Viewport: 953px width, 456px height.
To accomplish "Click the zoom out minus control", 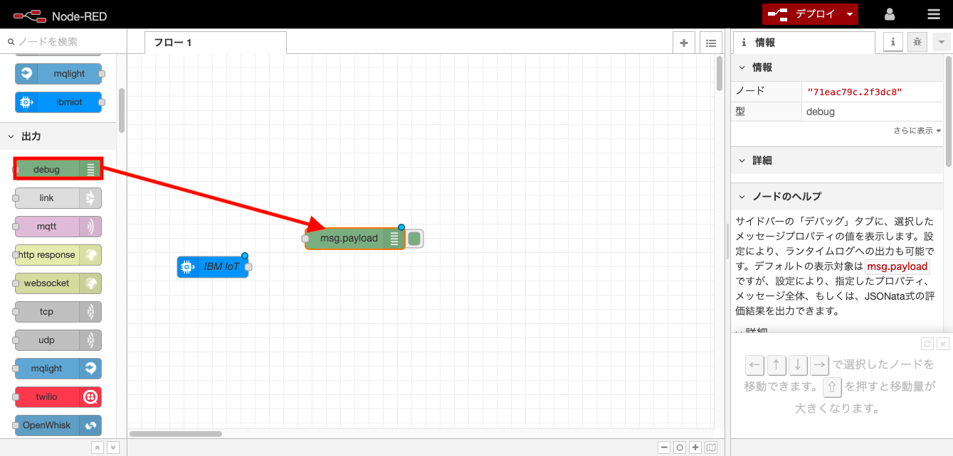I will (664, 447).
